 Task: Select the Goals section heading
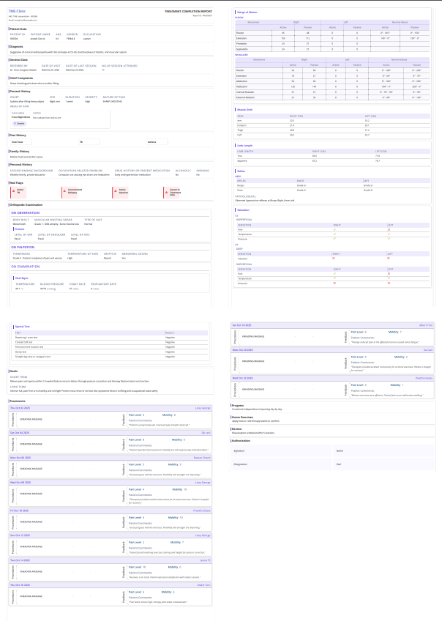click(14, 371)
